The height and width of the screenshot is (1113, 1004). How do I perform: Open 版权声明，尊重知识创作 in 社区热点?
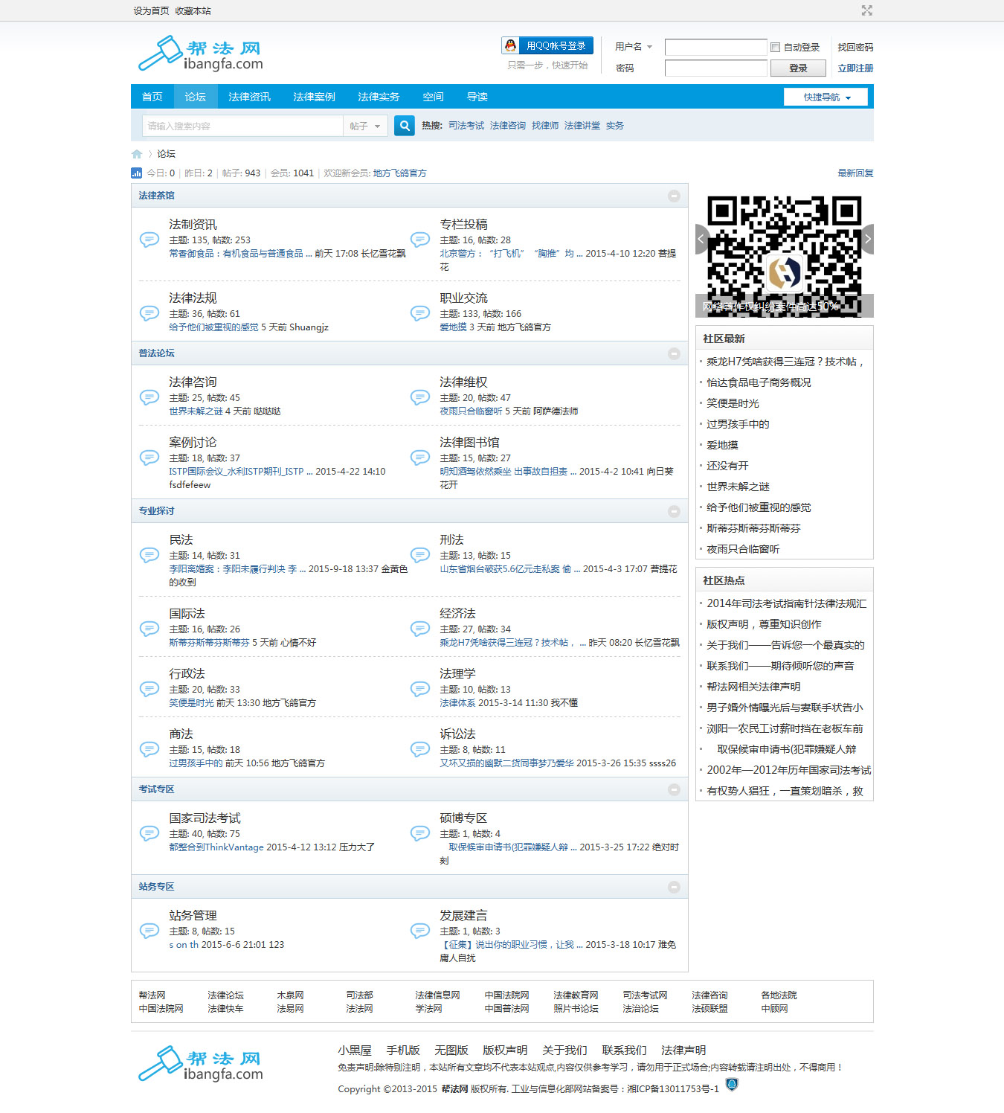[764, 624]
